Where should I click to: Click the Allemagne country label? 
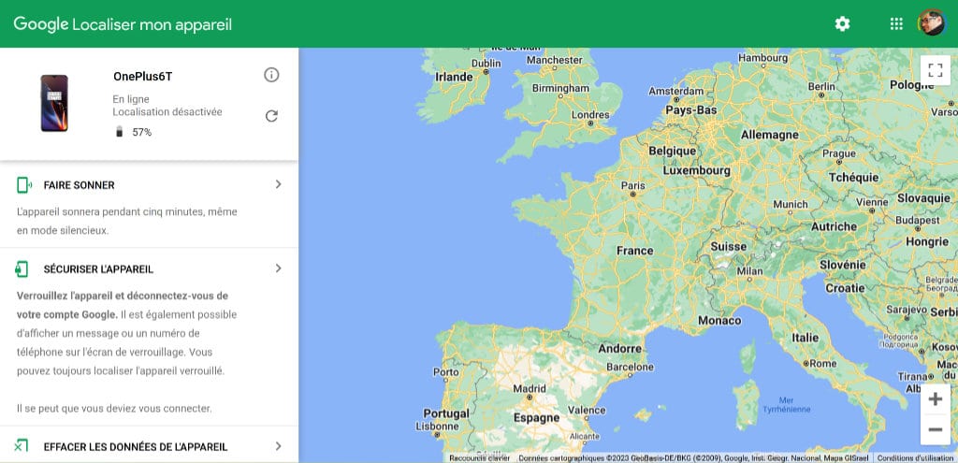769,135
